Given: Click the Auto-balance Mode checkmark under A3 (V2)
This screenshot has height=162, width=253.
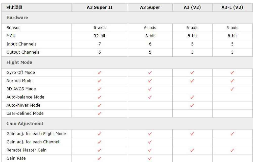Looking at the screenshot, I should [192, 97].
